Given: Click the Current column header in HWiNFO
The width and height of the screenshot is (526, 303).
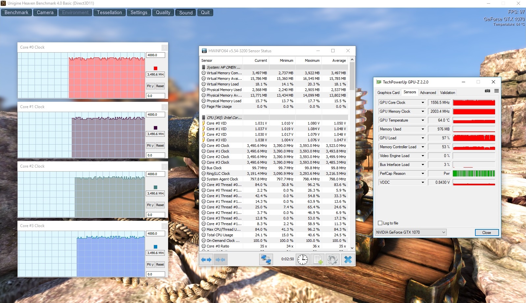Looking at the screenshot, I should point(256,60).
